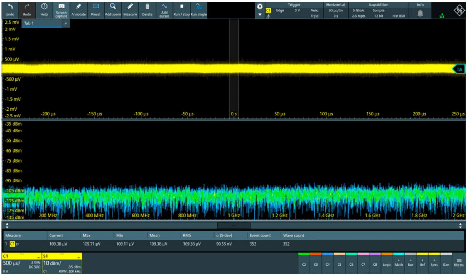Expand the toolbar arrow below gear icon
Screen dimensions: 467x275
260,15
